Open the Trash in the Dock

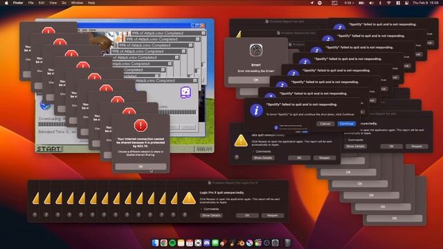click(287, 243)
